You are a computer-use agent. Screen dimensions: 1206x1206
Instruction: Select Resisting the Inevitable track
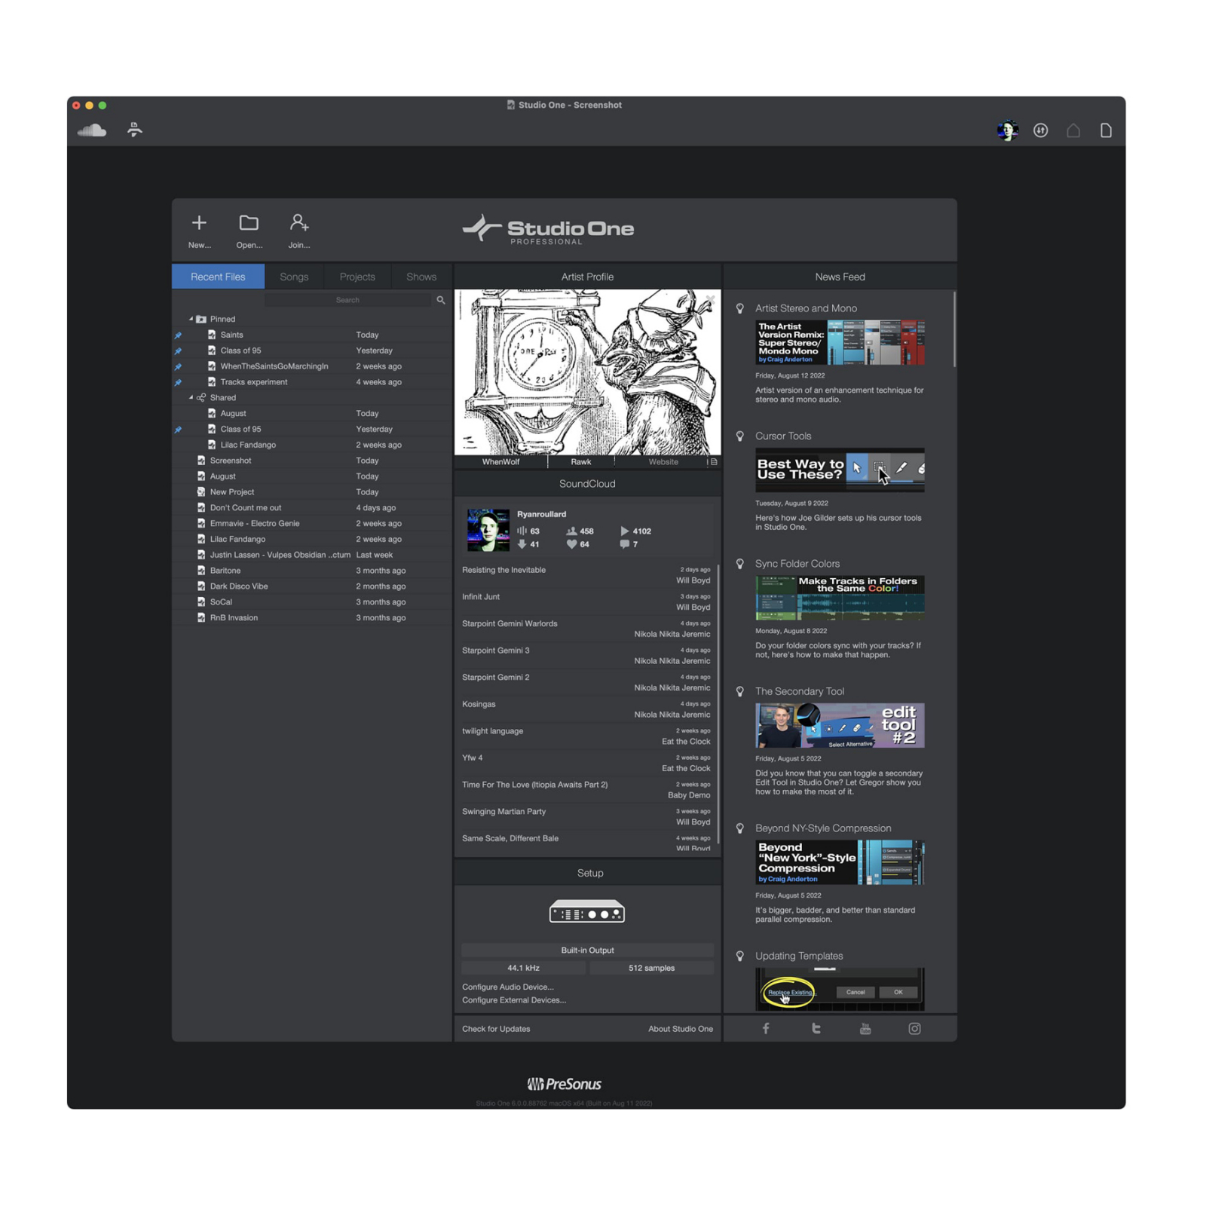click(586, 575)
